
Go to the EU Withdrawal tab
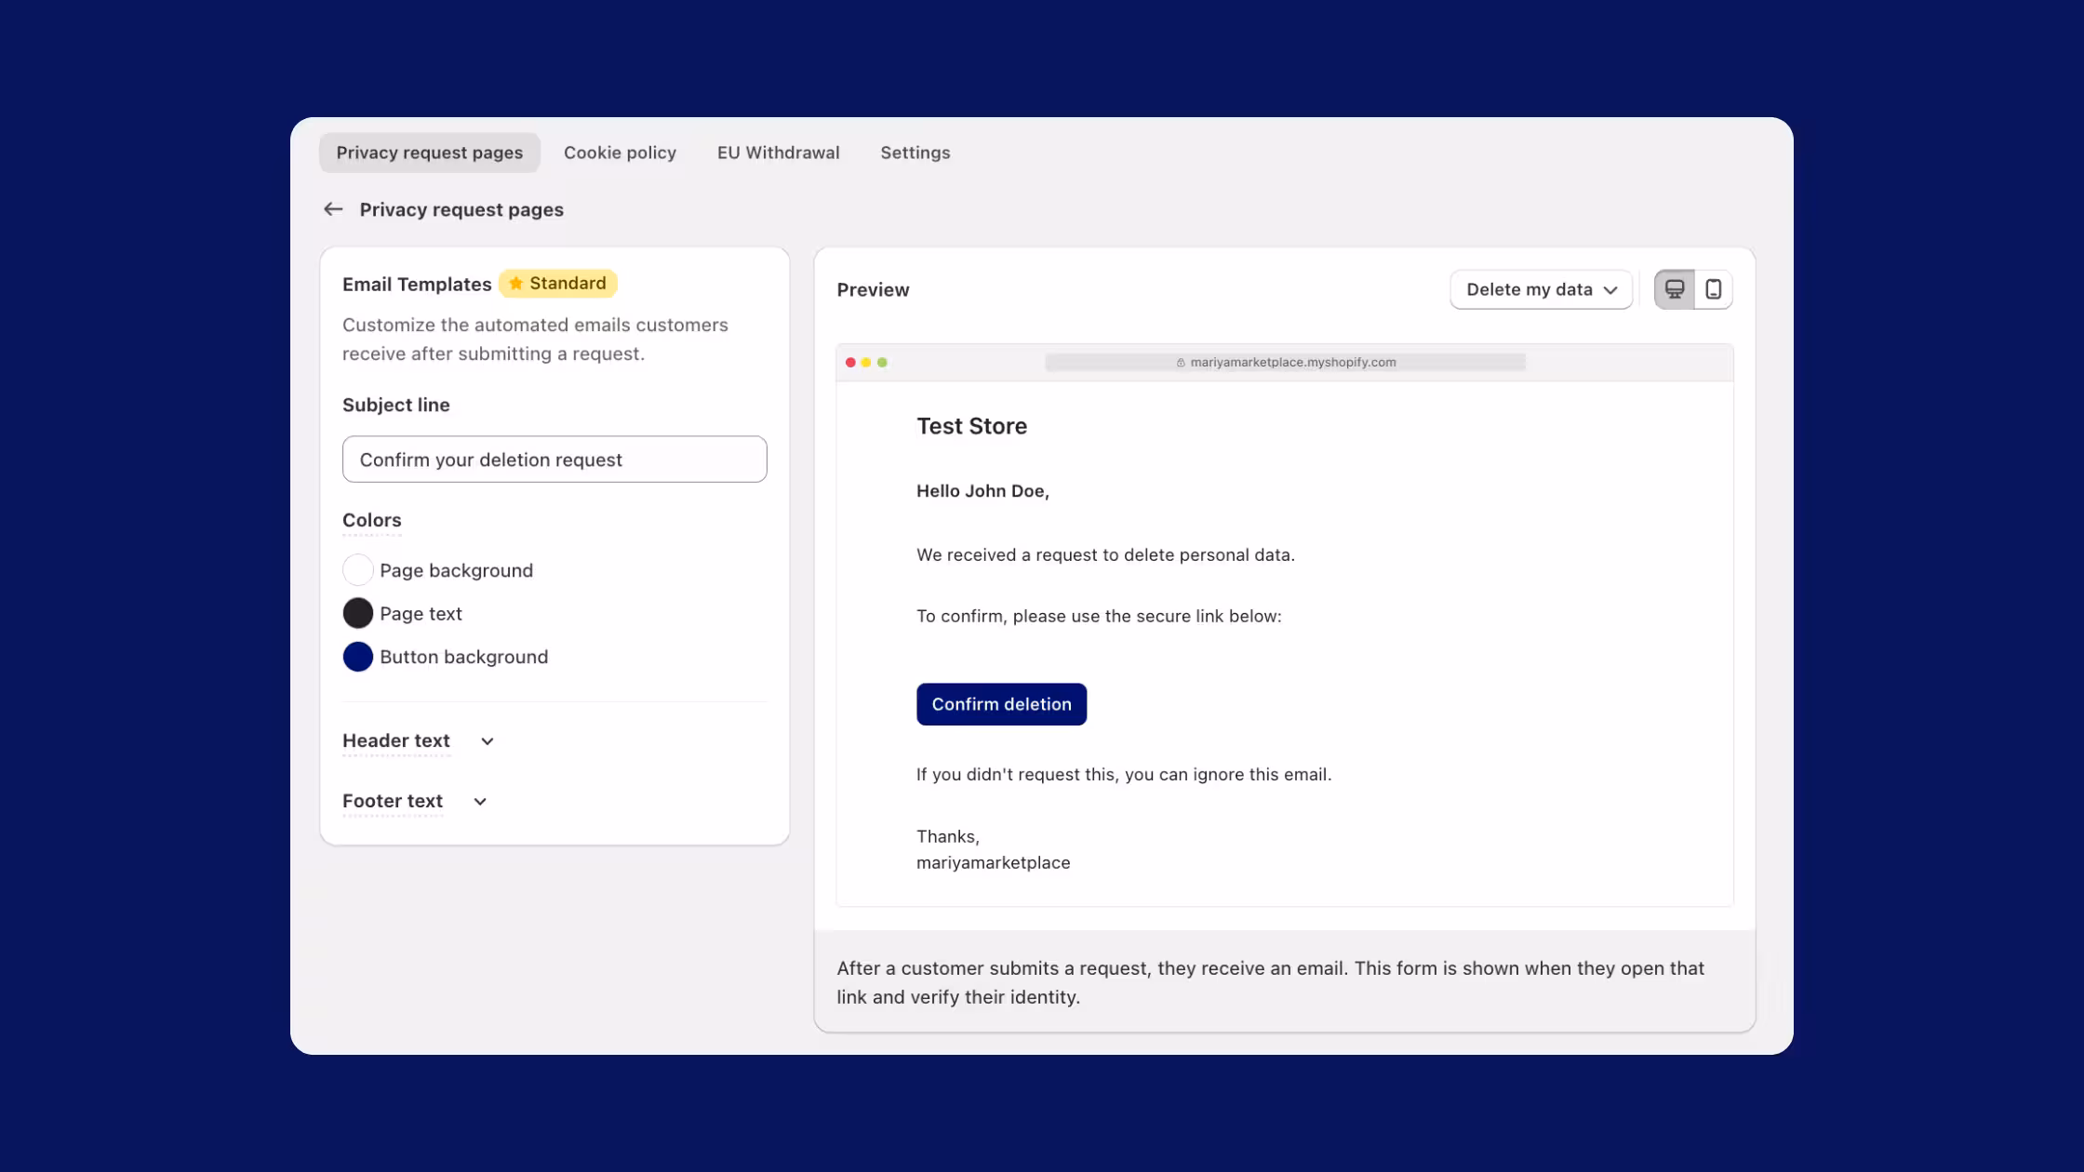(x=778, y=153)
